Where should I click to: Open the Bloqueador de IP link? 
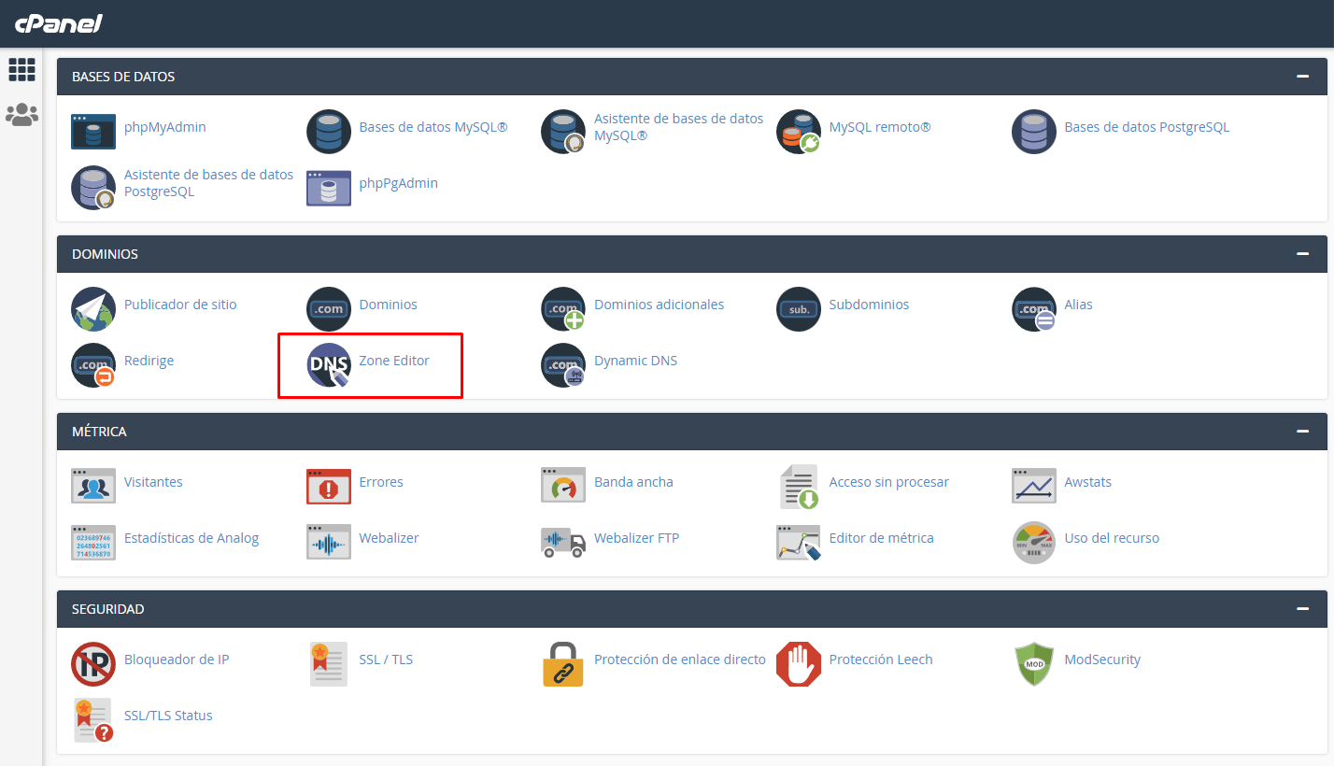tap(177, 660)
